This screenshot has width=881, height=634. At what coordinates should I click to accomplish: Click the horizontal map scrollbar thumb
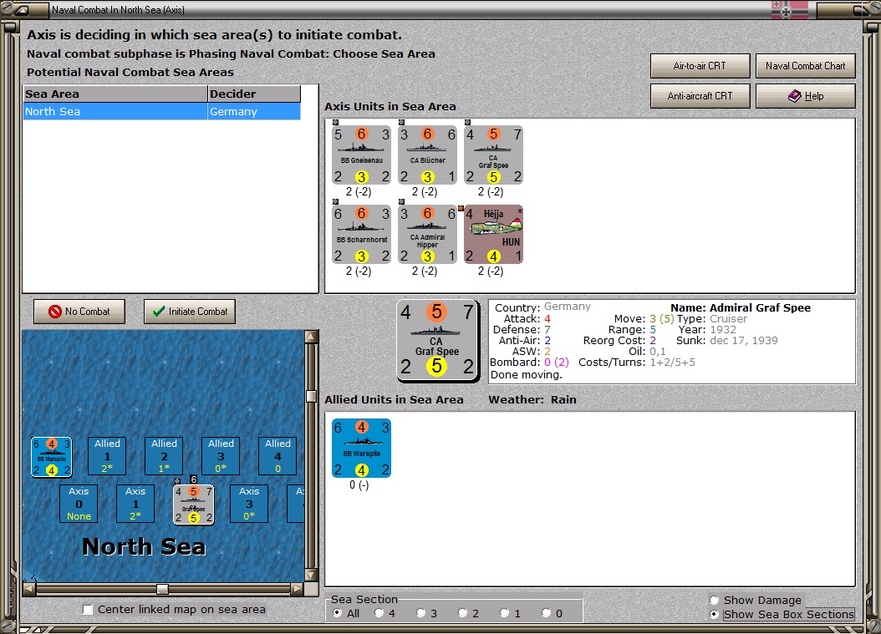click(x=162, y=589)
